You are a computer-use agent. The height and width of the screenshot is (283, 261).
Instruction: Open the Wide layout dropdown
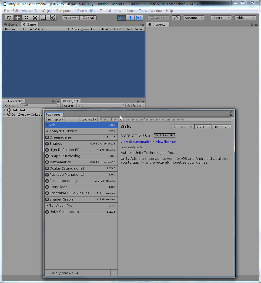[x=245, y=18]
